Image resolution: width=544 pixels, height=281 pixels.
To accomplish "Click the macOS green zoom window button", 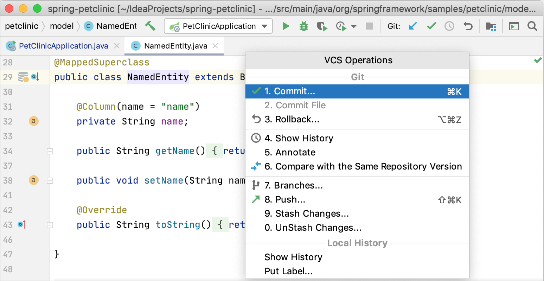I will tap(37, 8).
